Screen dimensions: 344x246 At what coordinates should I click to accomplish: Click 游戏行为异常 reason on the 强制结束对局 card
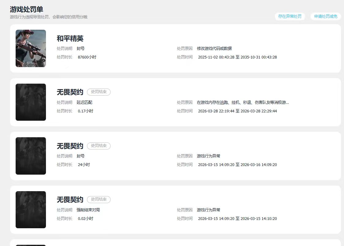[x=208, y=210]
